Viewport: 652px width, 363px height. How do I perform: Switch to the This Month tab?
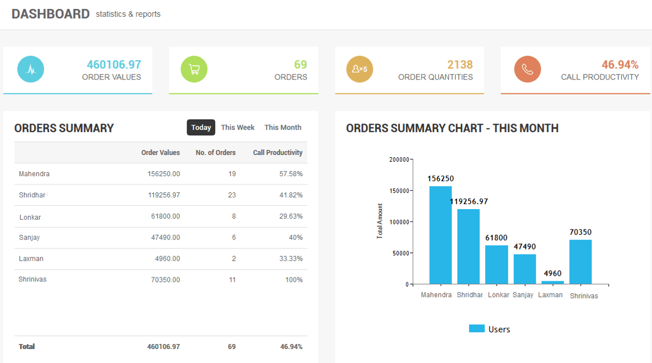[283, 127]
